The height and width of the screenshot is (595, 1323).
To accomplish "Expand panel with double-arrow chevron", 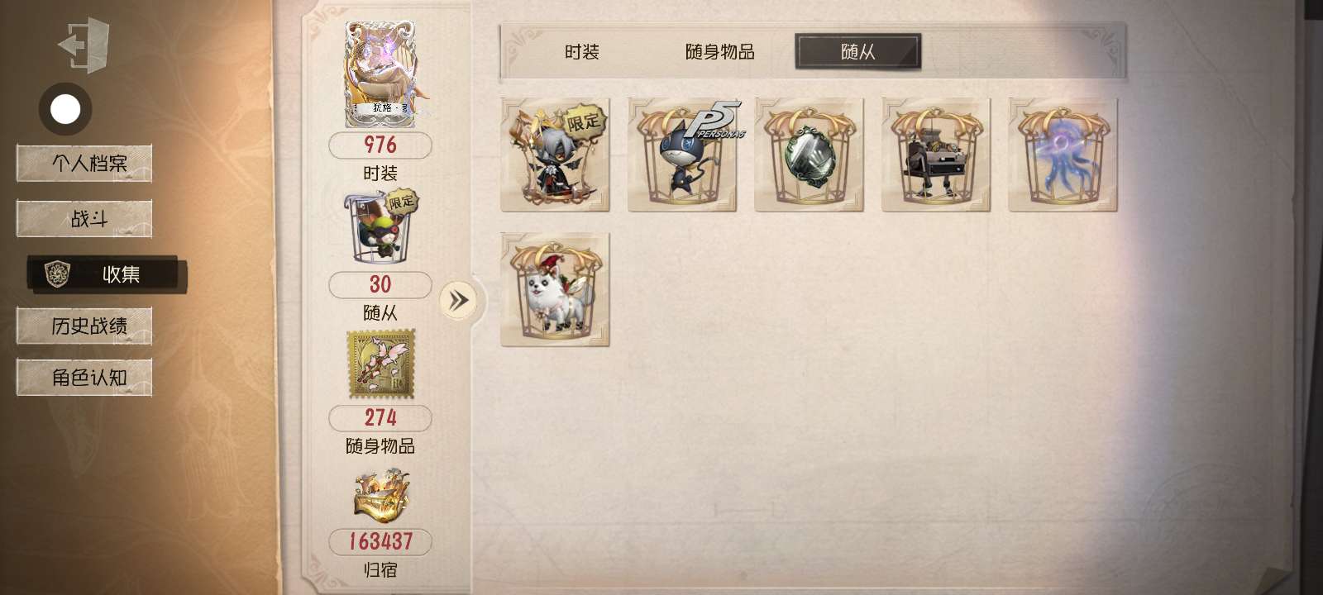I will 458,300.
